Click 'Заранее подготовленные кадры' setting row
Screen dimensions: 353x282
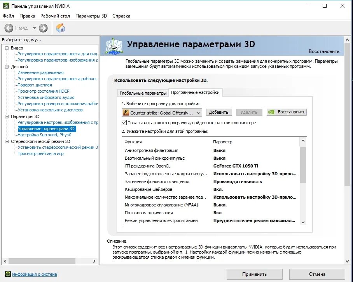pyautogui.click(x=211, y=174)
